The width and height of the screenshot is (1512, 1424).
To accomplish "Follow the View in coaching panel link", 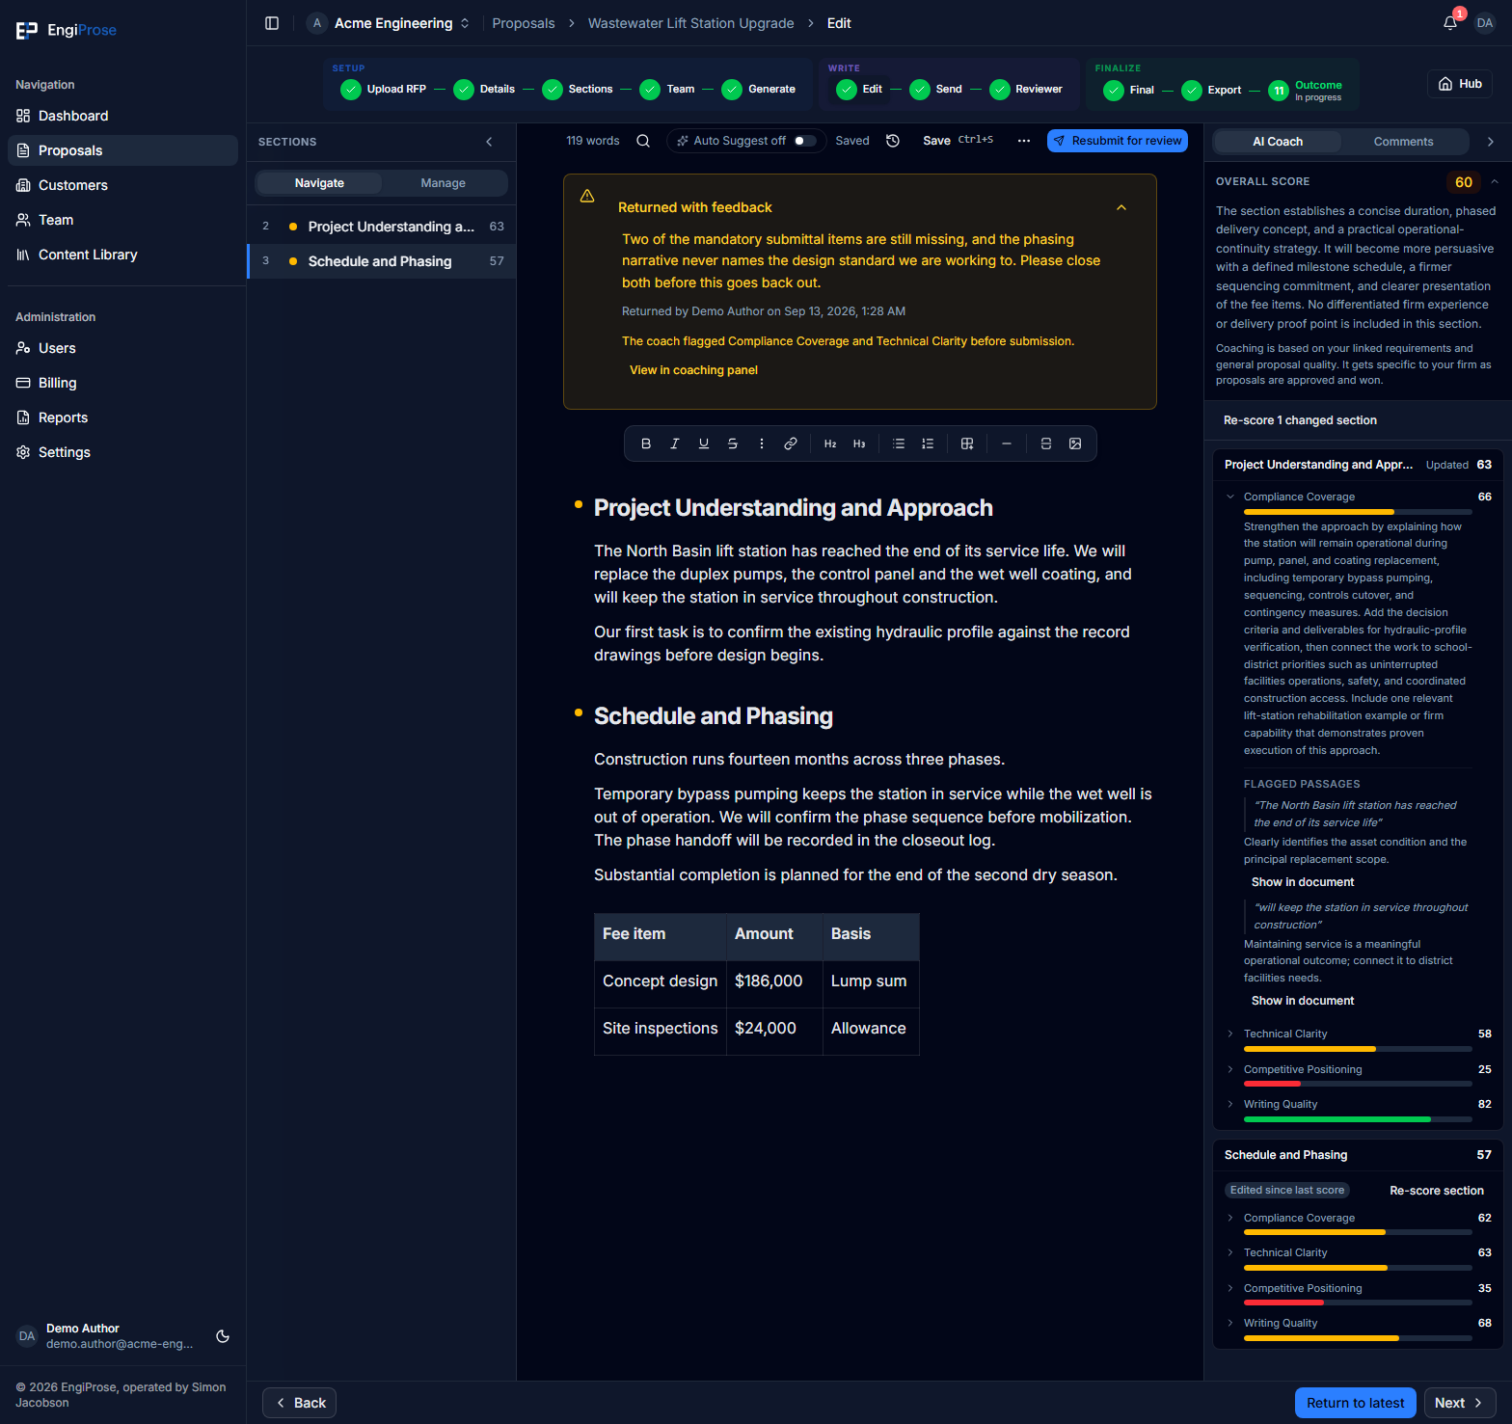I will tap(693, 370).
